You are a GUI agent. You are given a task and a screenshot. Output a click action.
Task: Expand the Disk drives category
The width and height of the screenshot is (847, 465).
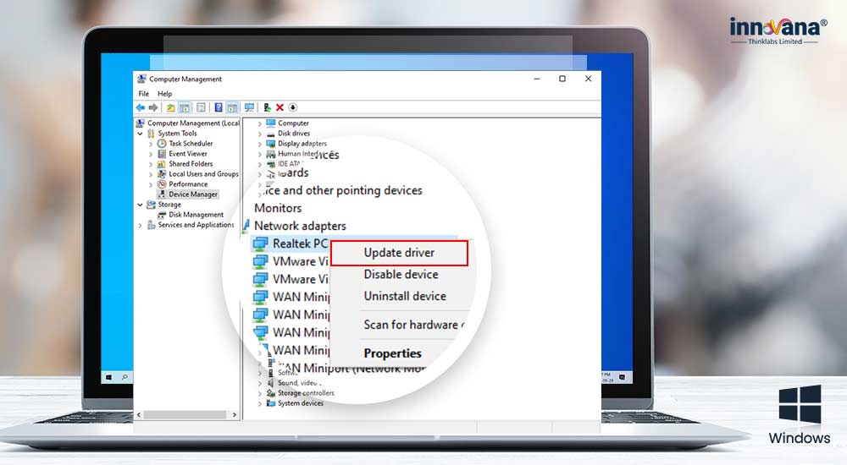point(260,134)
